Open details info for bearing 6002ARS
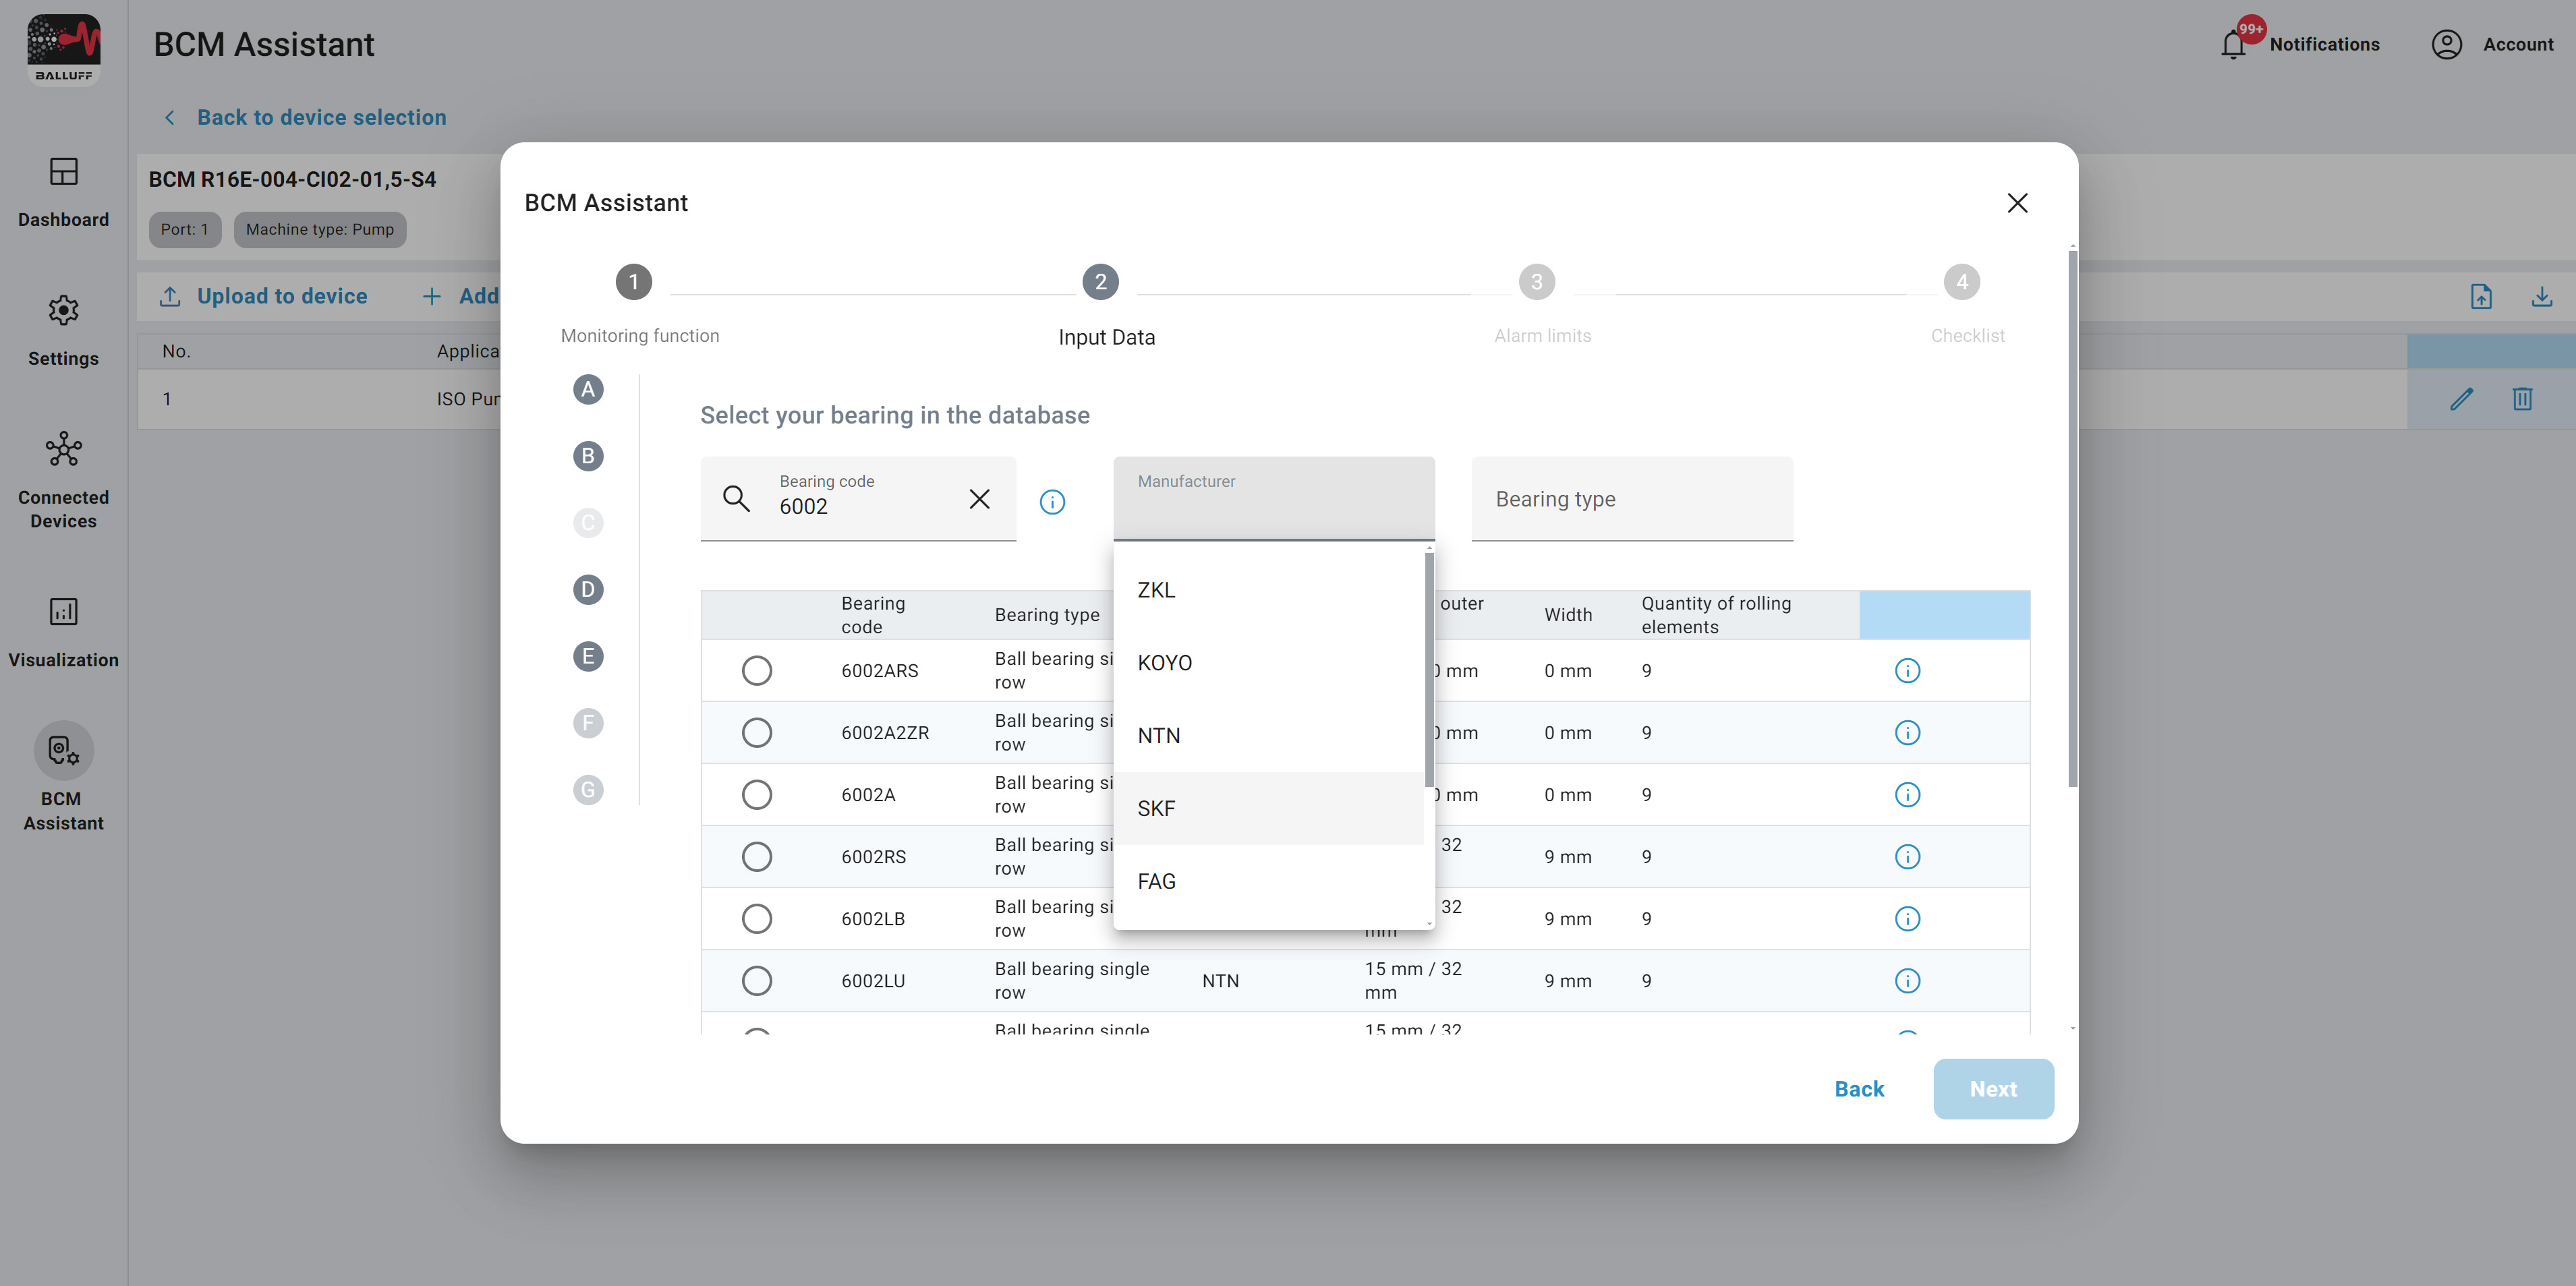 (1907, 671)
